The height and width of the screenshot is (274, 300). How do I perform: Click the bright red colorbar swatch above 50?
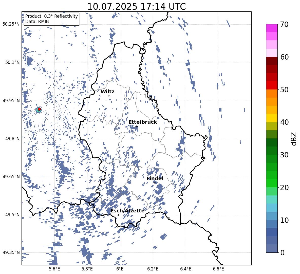[x=272, y=85]
